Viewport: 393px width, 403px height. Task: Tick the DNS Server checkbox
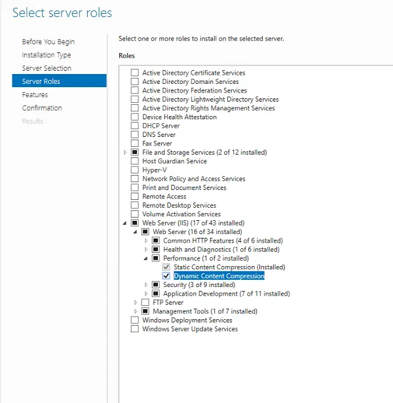[x=135, y=134]
